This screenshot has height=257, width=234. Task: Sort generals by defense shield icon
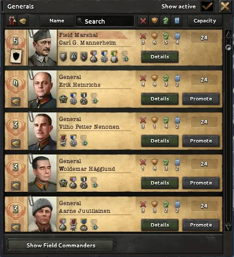point(154,21)
